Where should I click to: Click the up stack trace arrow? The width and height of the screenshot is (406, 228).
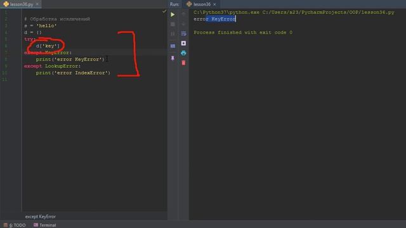(183, 14)
